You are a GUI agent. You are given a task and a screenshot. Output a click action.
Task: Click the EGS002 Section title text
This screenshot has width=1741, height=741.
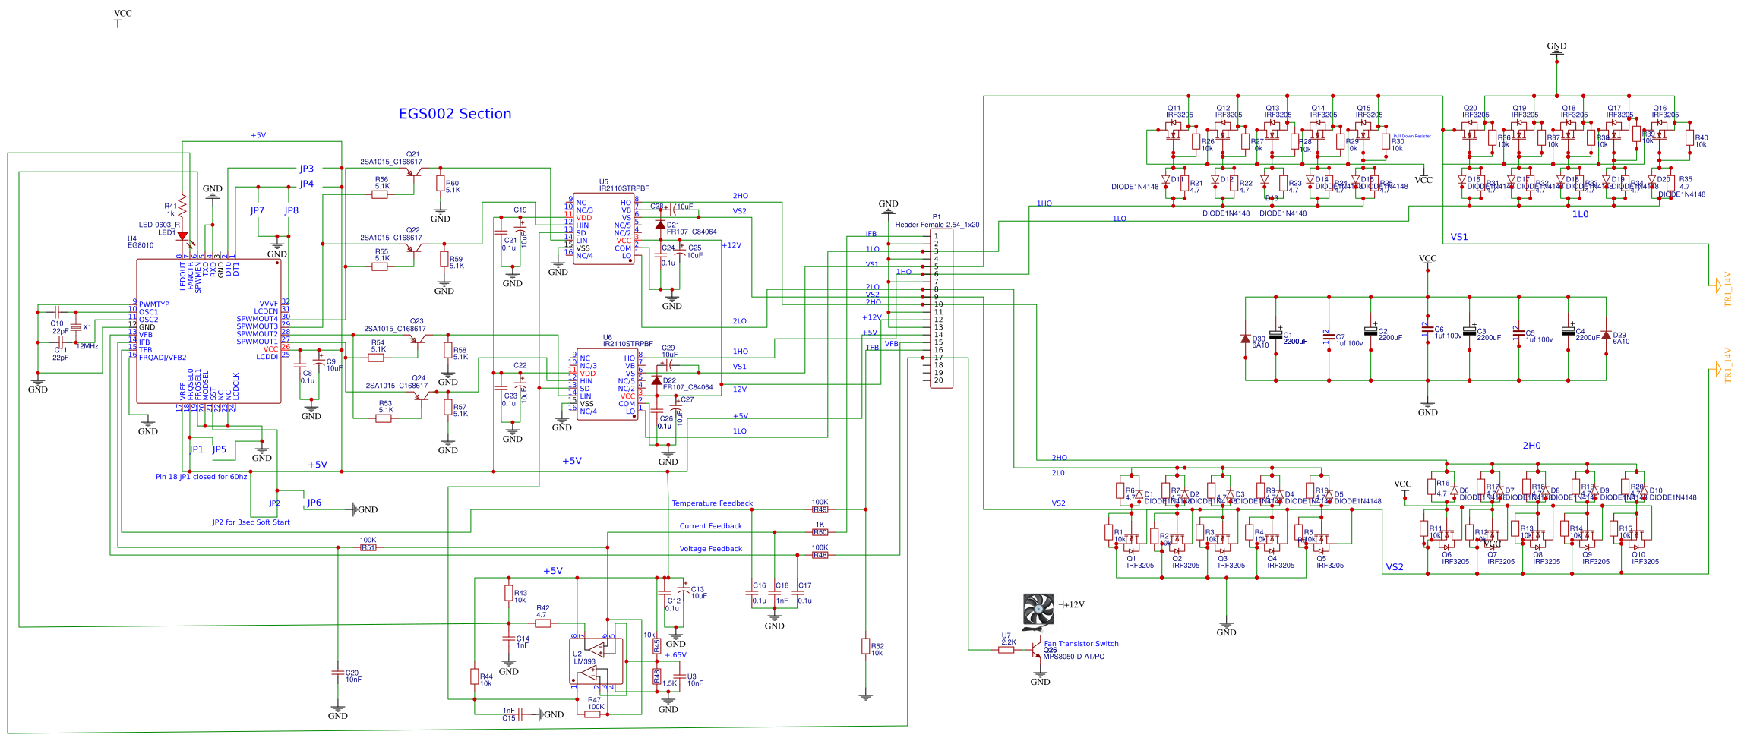[455, 114]
